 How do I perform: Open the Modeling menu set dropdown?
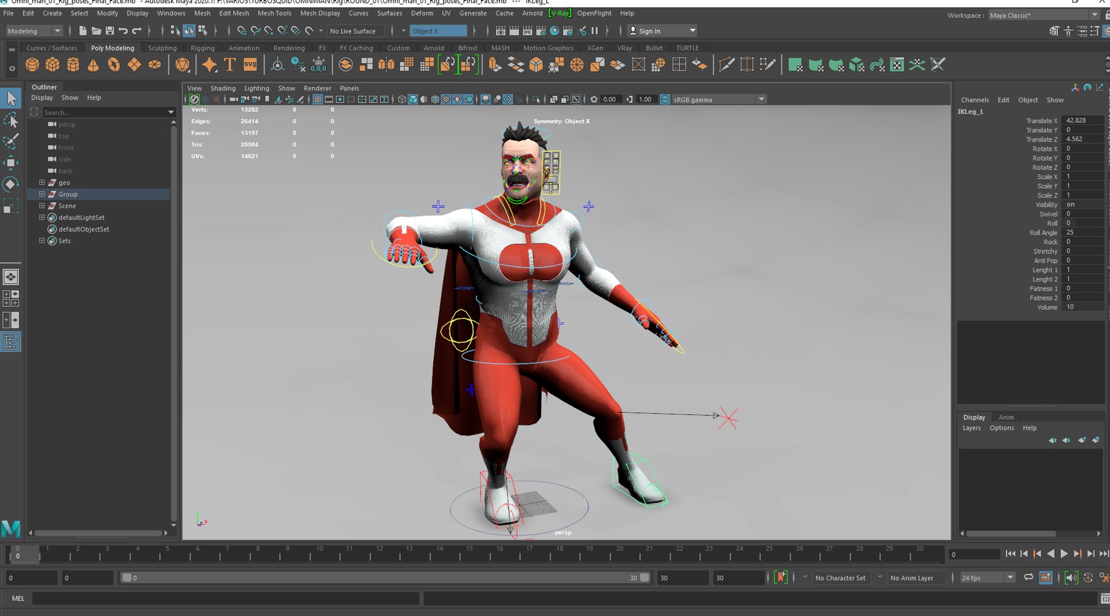34,31
